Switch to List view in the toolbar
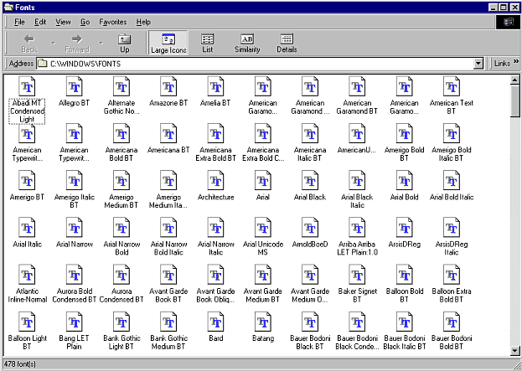The image size is (522, 371). (208, 43)
